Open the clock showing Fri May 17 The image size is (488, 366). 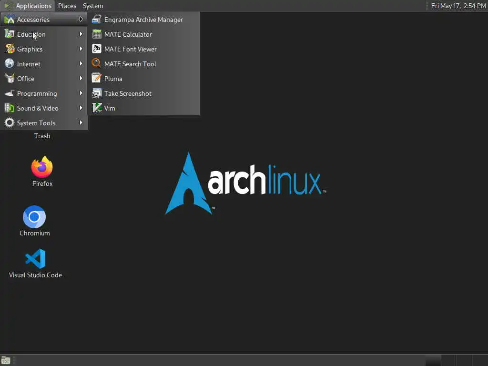(x=458, y=6)
